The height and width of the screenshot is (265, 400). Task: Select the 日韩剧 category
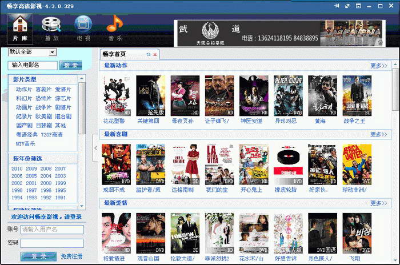[44, 126]
